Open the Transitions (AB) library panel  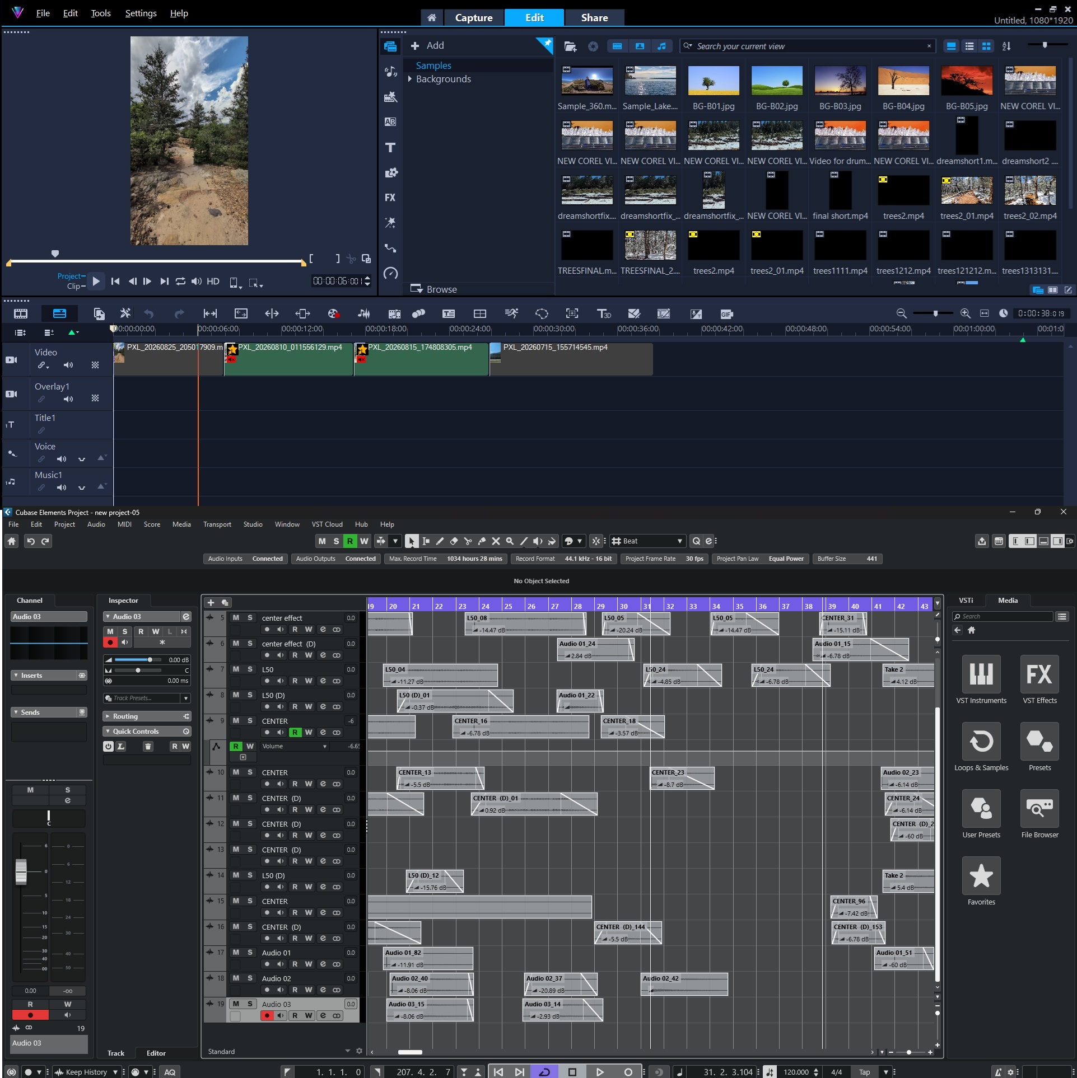tap(390, 122)
